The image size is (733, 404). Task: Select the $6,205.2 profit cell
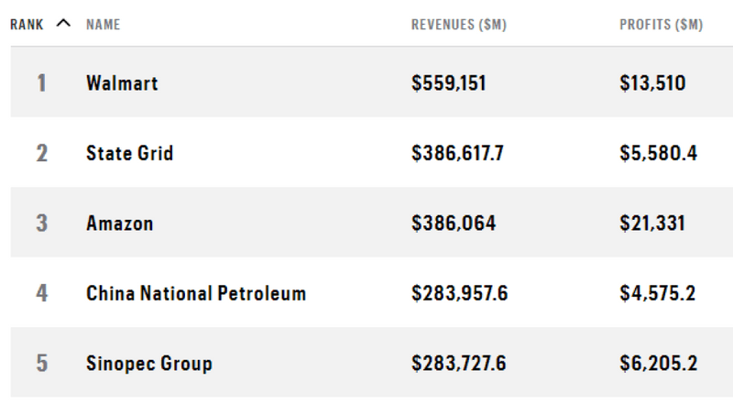[x=658, y=364]
